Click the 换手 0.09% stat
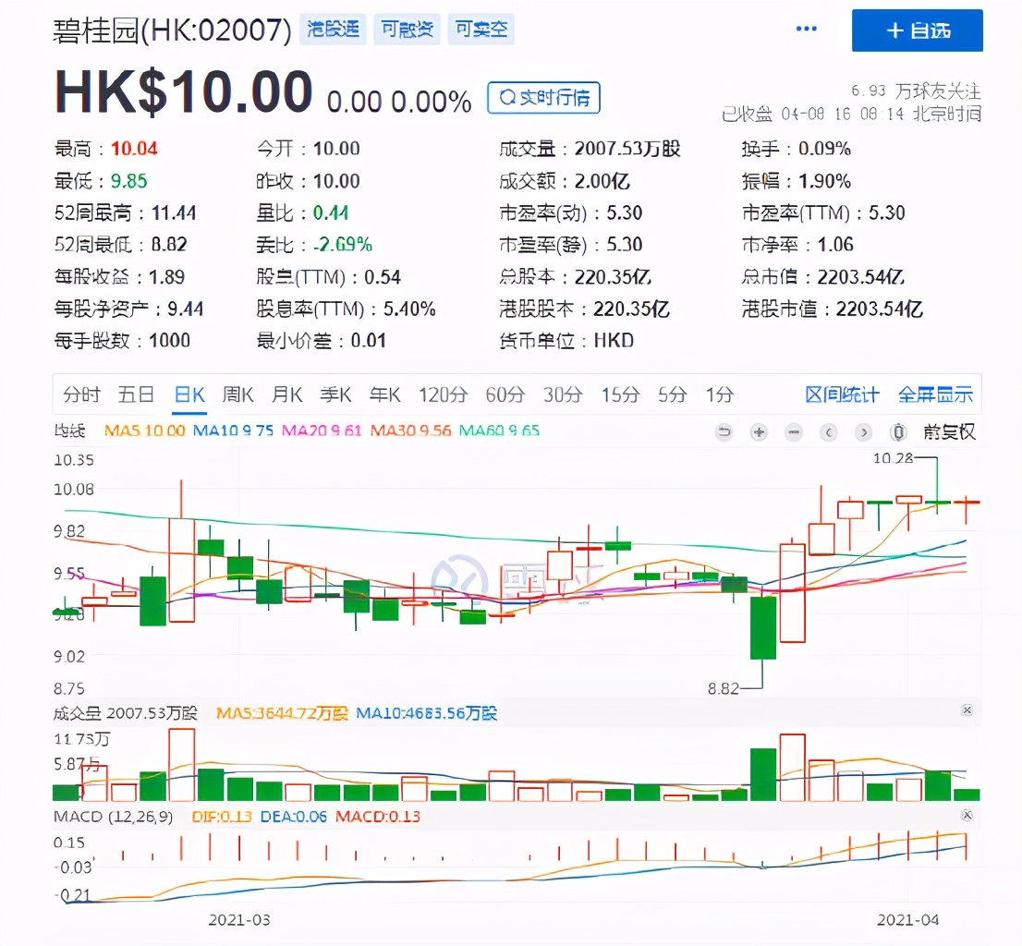Viewport: 1022px width, 946px height. (x=797, y=149)
